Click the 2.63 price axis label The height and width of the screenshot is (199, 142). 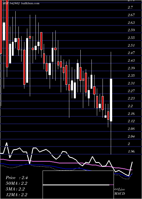[x=131, y=22]
